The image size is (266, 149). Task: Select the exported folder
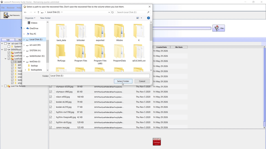point(100,32)
